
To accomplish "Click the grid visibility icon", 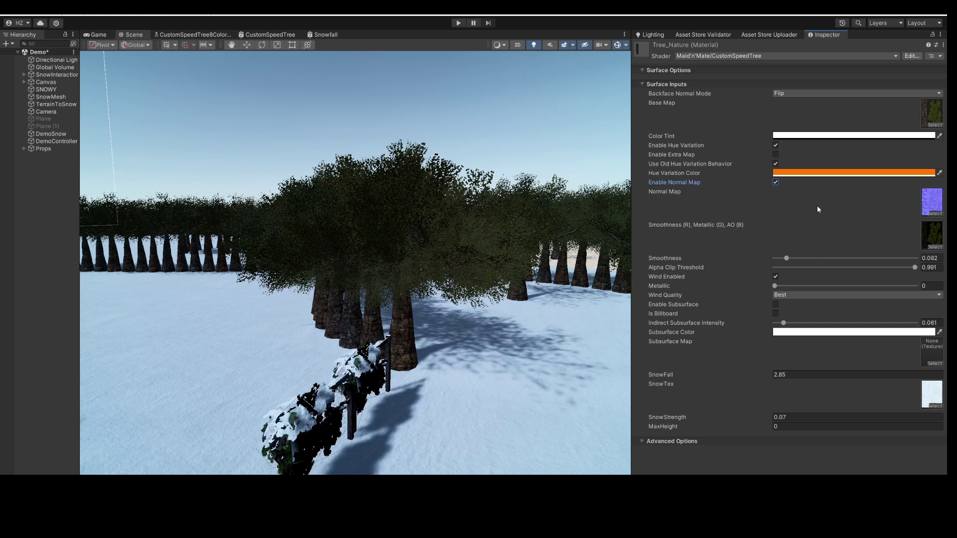I will 166,45.
